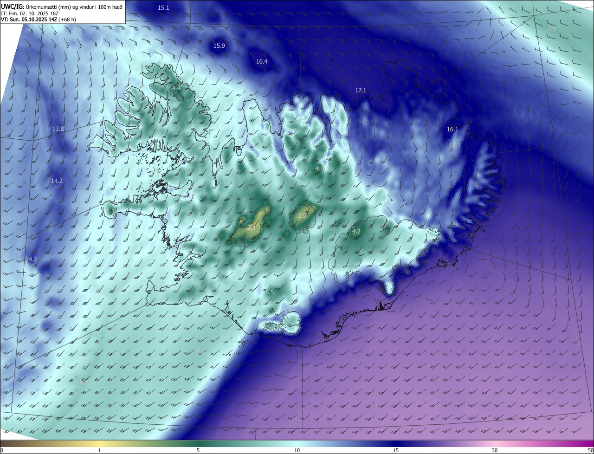Select the 8.1 value label
Screen dimensions: 594x454
point(200,351)
